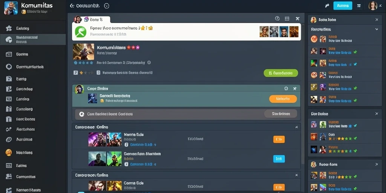Click the circle icon in the grey bar
The image size is (386, 193).
[x=81, y=114]
